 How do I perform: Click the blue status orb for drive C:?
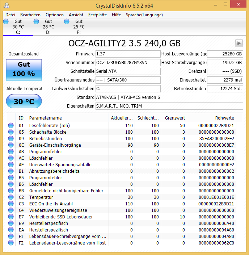6,21
